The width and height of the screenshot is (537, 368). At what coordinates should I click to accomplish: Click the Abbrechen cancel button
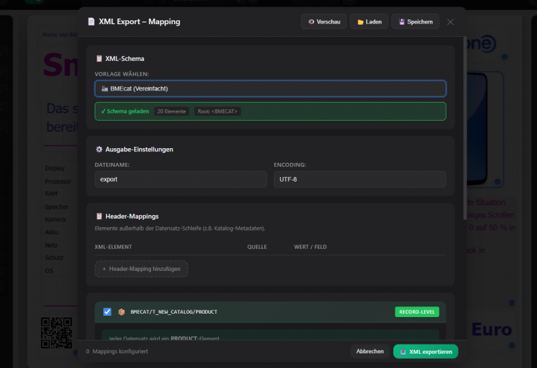click(370, 351)
